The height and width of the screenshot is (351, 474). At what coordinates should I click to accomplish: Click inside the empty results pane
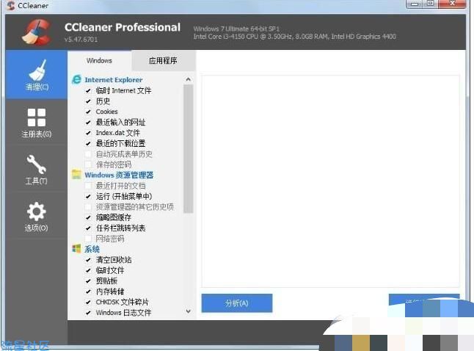click(331, 181)
